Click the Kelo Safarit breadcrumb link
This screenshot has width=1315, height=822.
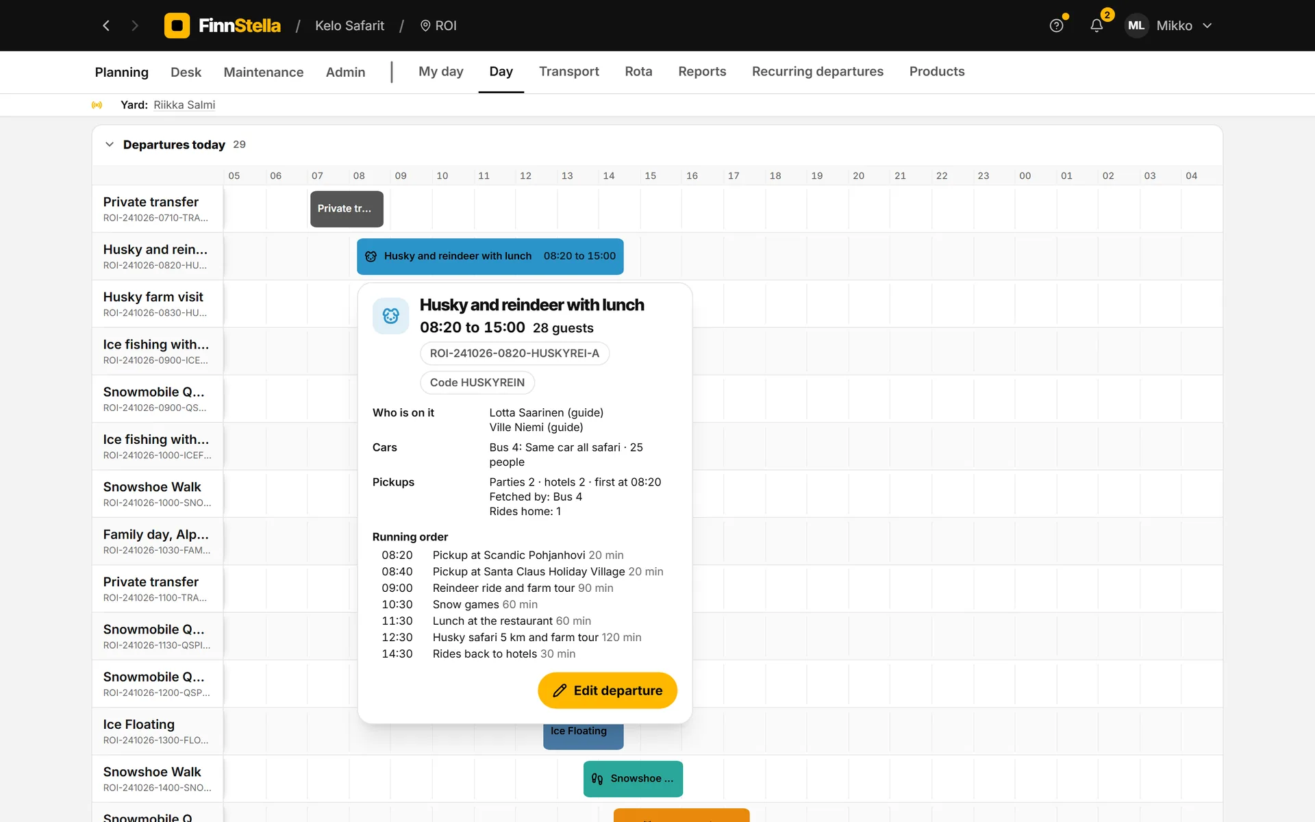(349, 25)
